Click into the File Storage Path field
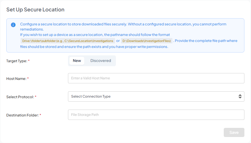This screenshot has width=251, height=143. (156, 115)
